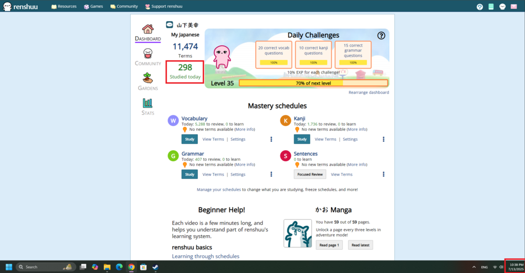Viewport: 525px width, 273px height.
Task: Open the Kanji schedule options menu
Action: click(x=383, y=139)
